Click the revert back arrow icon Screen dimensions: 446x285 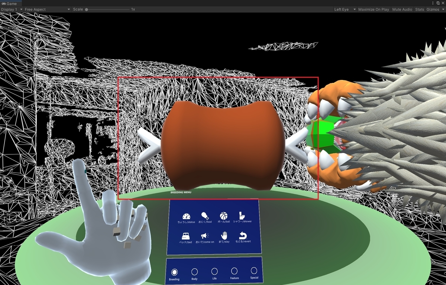[243, 235]
